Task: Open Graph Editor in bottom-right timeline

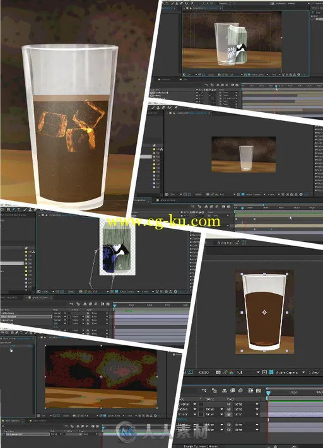Action: point(259,391)
